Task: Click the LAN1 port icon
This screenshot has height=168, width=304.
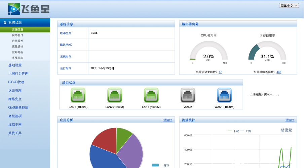Action: pos(78,95)
